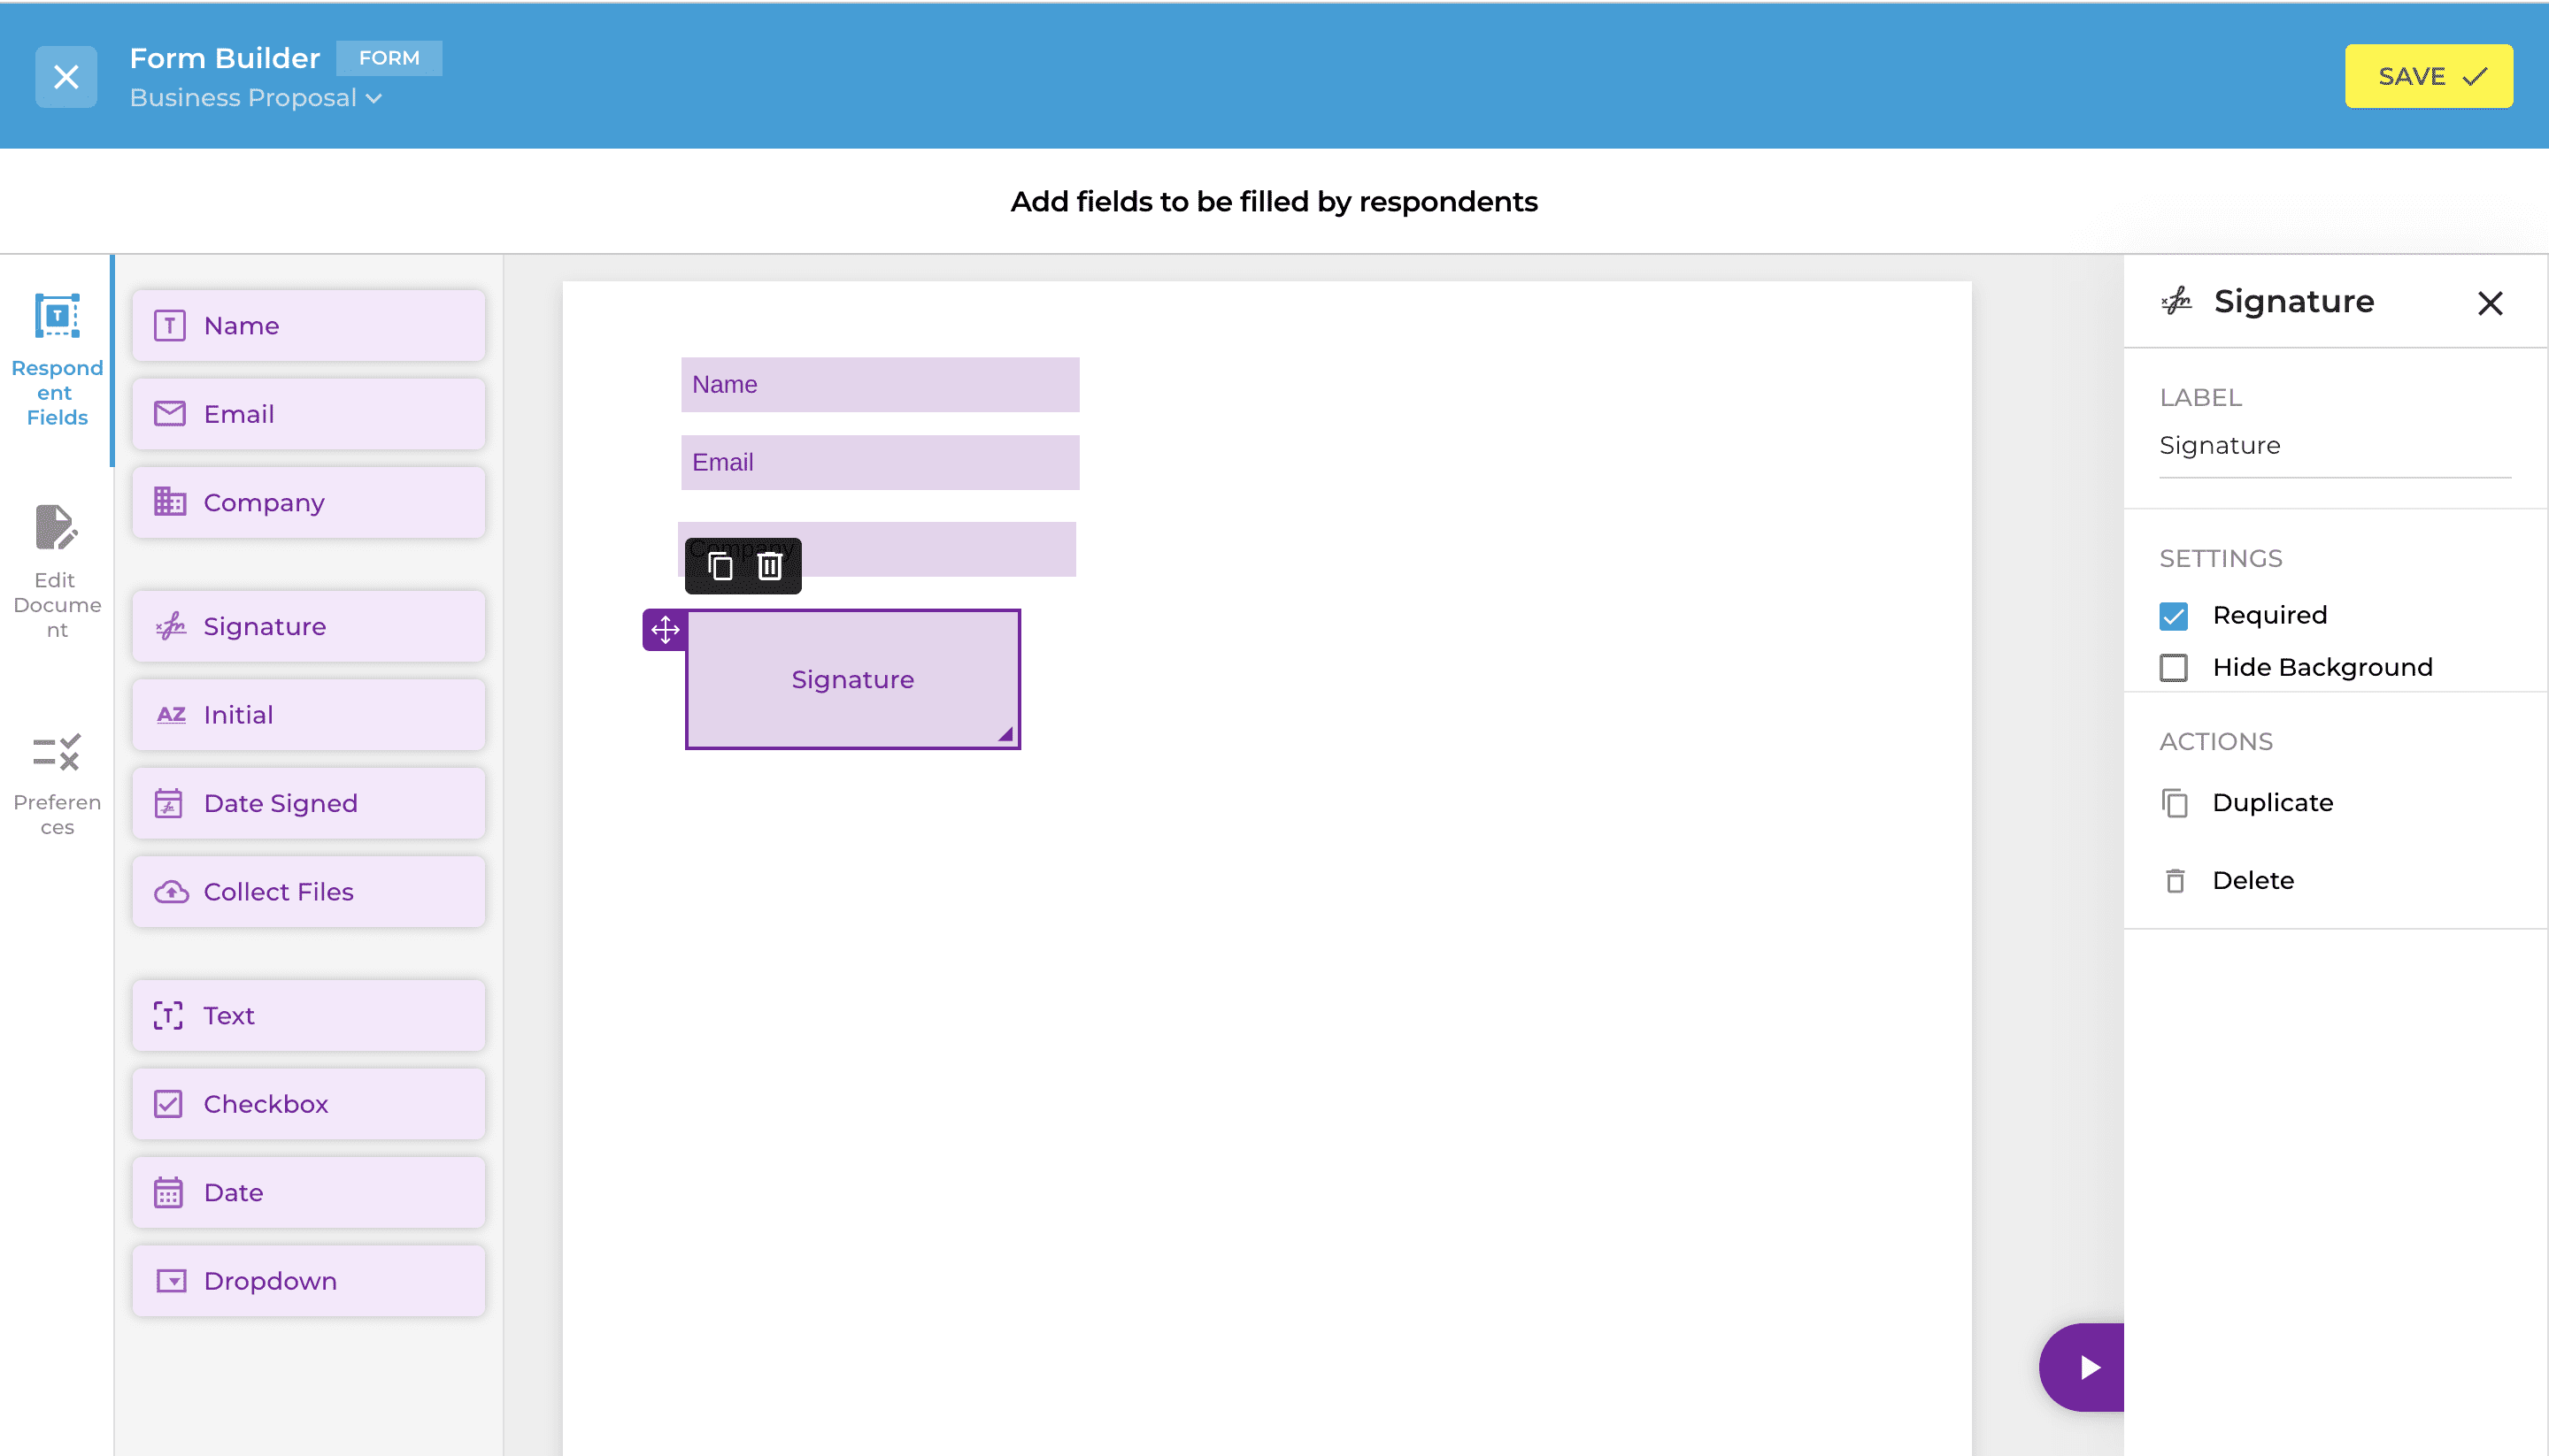
Task: Click the Signature icon in the panel header
Action: tap(2177, 301)
